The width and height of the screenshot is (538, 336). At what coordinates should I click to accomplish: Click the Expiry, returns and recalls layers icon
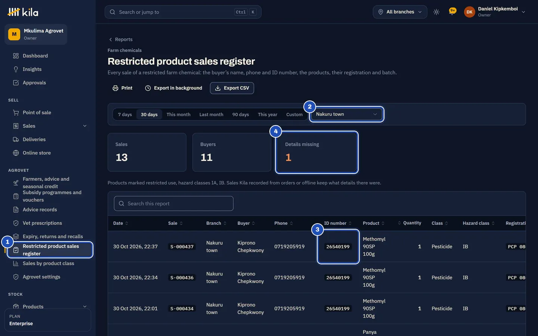click(x=16, y=236)
